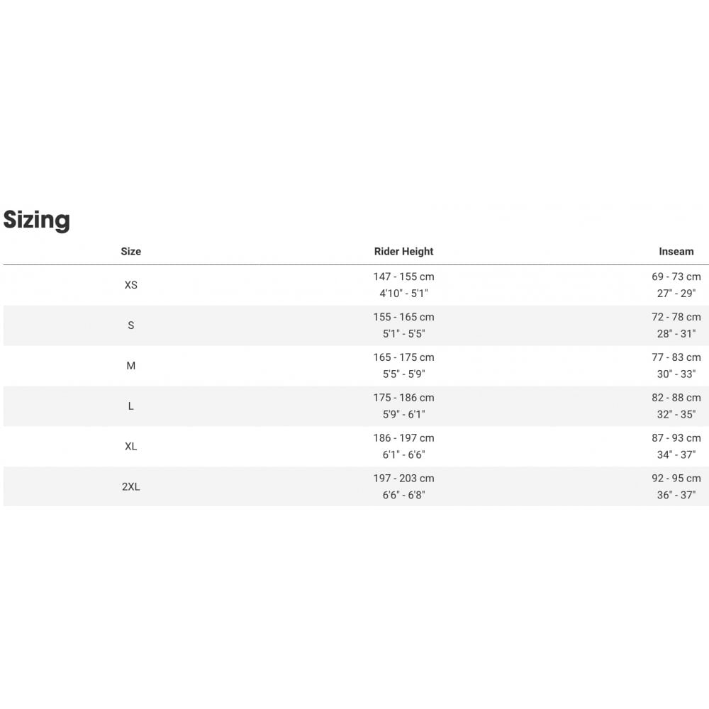Screen dimensions: 709x709
Task: Click the Inseam column header
Action: pos(676,252)
